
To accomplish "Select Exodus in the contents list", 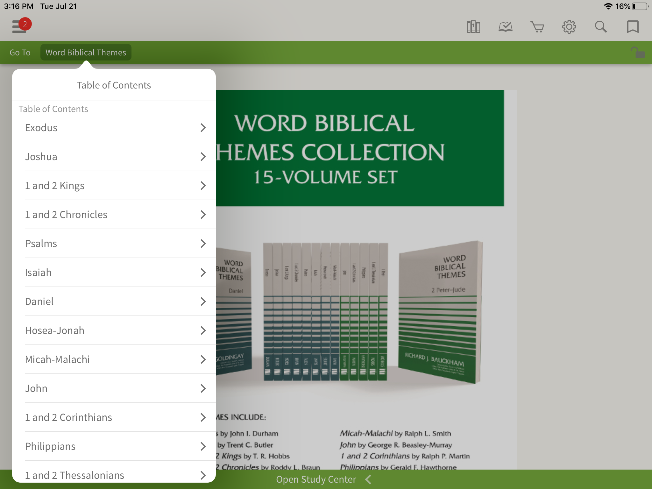I will click(114, 128).
